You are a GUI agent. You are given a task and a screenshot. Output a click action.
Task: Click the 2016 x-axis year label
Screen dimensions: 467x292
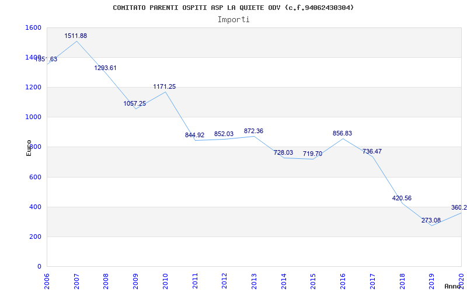click(343, 281)
